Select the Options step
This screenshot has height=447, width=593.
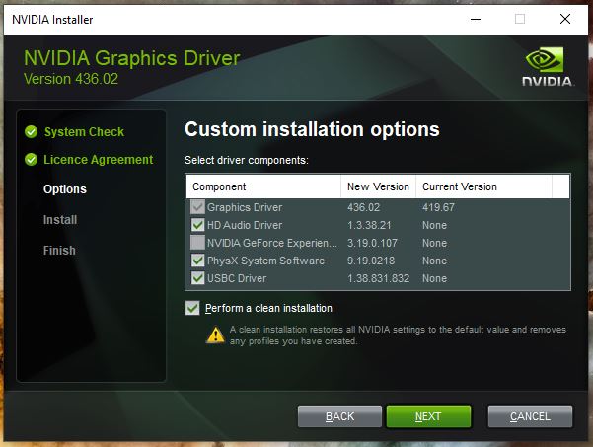coord(65,189)
